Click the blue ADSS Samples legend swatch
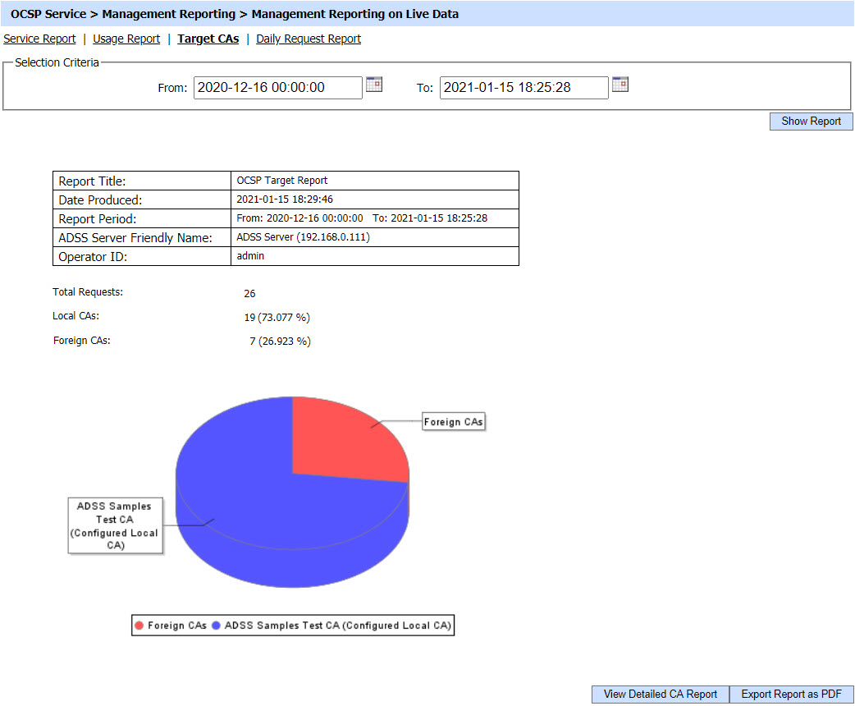 (x=217, y=626)
